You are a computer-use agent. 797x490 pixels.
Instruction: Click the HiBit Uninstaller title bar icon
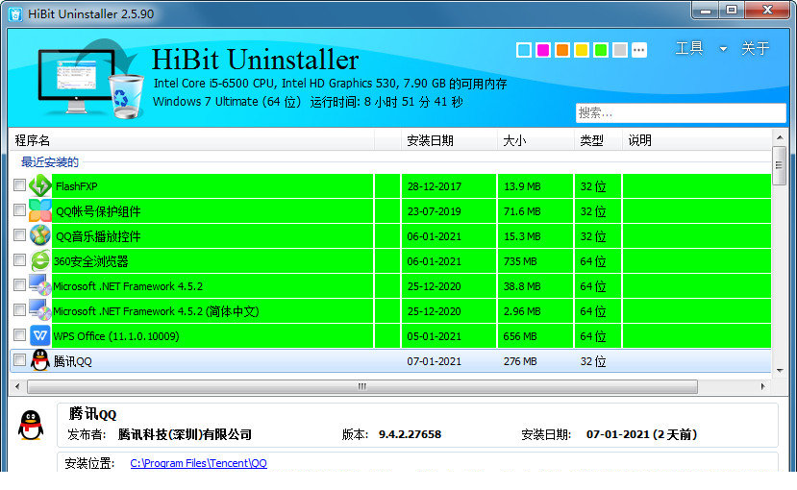click(15, 13)
